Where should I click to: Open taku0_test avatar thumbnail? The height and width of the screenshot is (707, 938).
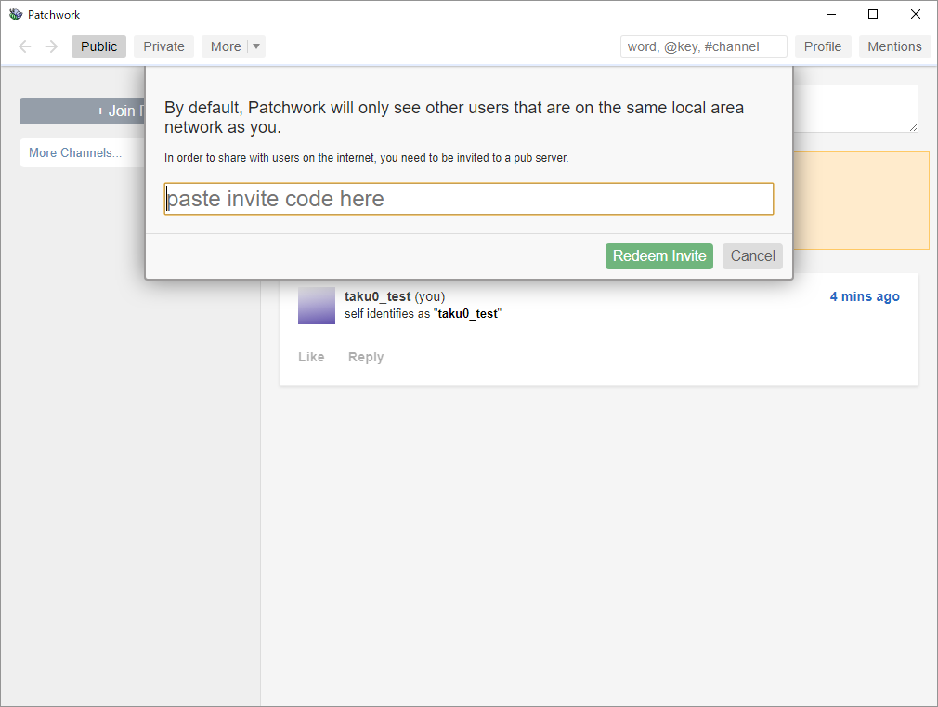(x=317, y=306)
